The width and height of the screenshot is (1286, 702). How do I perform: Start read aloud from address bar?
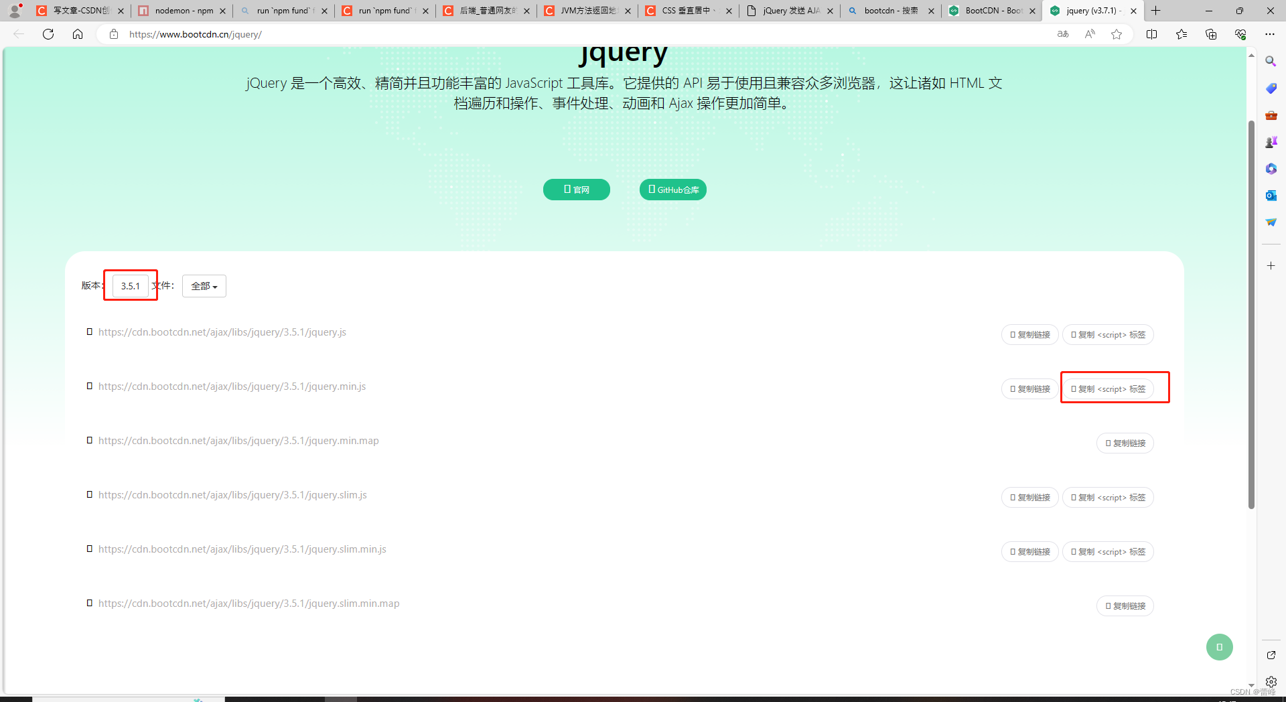tap(1090, 34)
